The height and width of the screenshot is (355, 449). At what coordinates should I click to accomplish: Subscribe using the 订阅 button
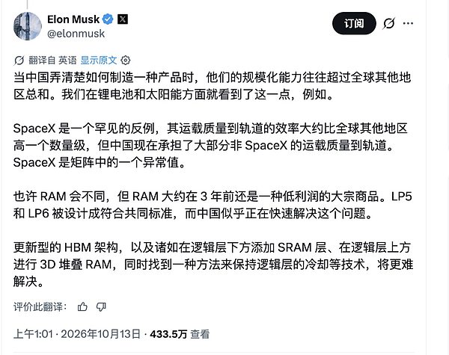pyautogui.click(x=354, y=23)
